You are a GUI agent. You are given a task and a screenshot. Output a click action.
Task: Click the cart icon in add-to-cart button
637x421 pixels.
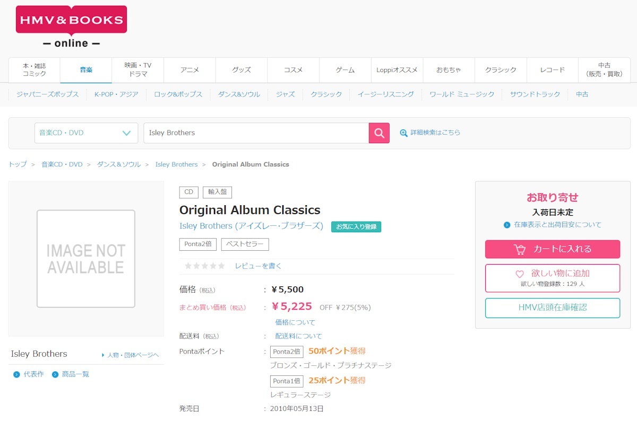click(519, 249)
